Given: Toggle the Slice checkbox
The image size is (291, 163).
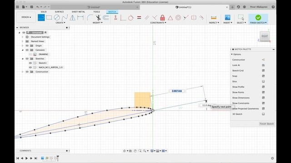Looking at the screenshot, I should click(x=263, y=81).
